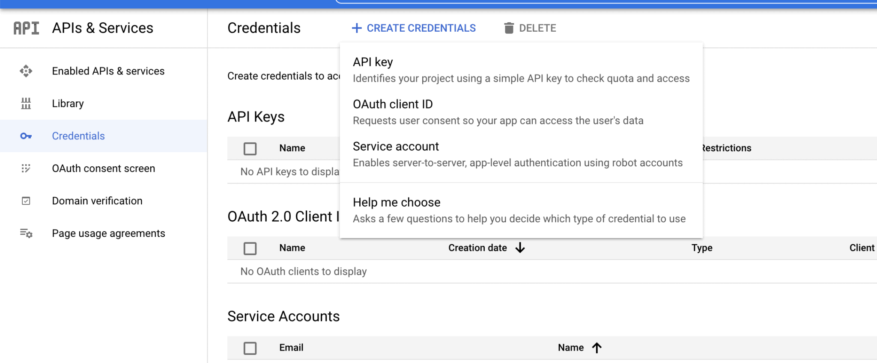Sort by Creation date descending arrow
This screenshot has height=363, width=877.
(520, 248)
